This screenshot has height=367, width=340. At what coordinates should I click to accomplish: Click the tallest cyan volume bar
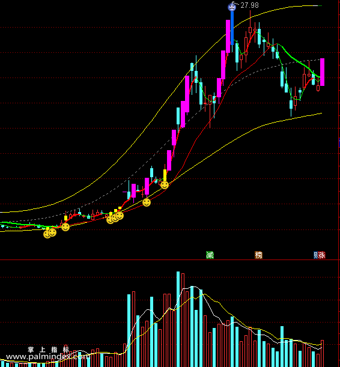[x=178, y=320]
